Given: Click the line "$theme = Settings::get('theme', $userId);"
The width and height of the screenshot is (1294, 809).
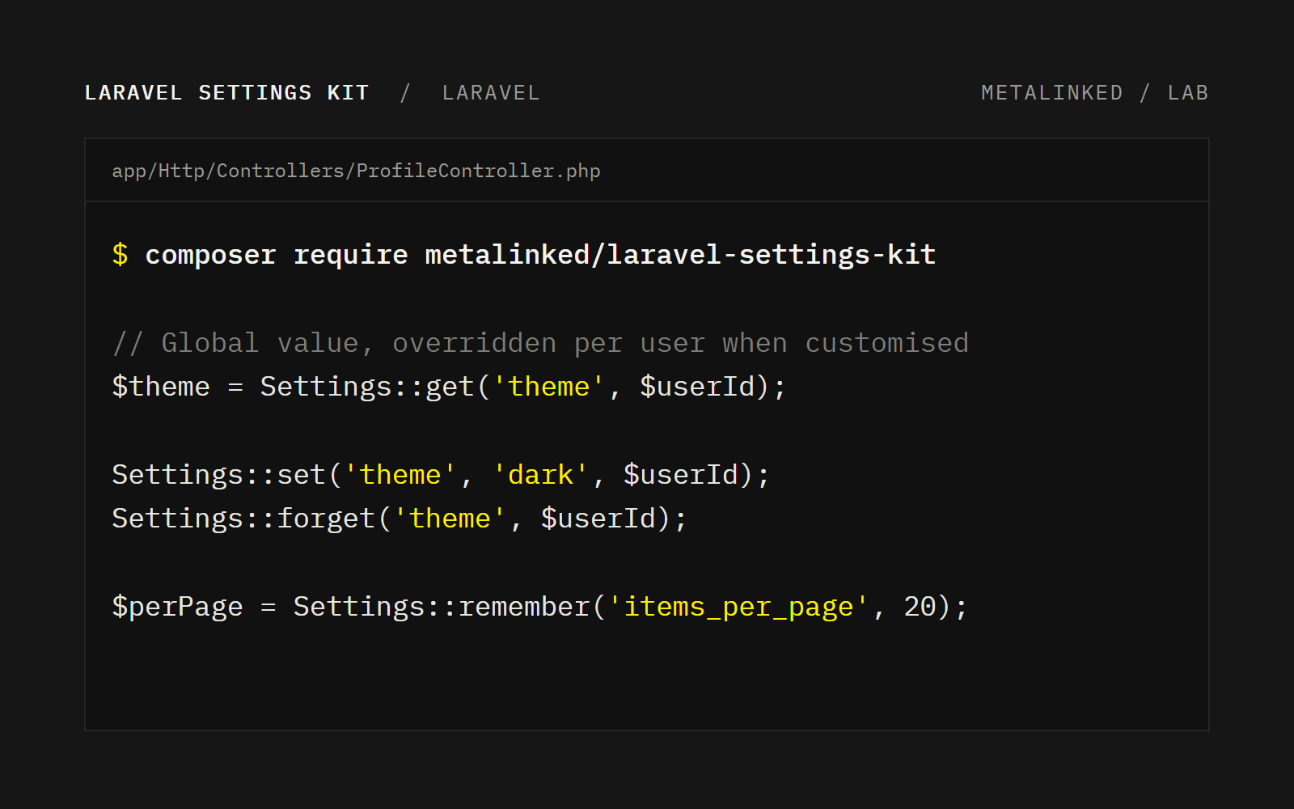Looking at the screenshot, I should pos(449,387).
